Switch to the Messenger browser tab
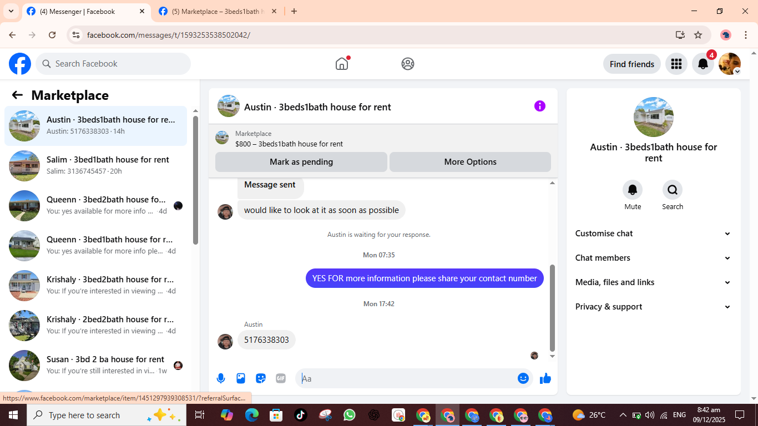Viewport: 758px width, 426px height. click(86, 11)
